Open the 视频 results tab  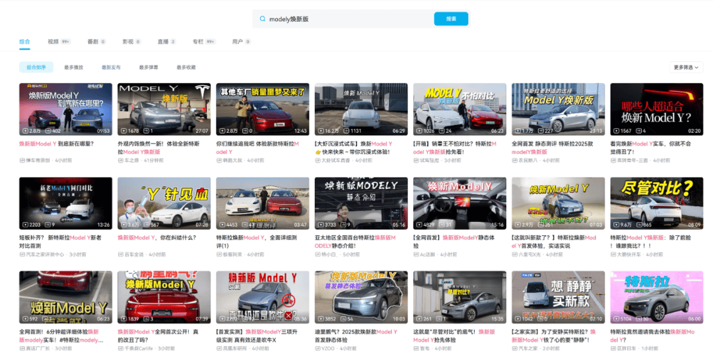pos(59,42)
